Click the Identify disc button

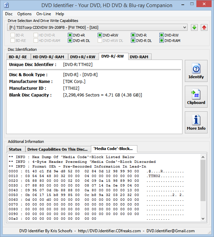[196, 71]
